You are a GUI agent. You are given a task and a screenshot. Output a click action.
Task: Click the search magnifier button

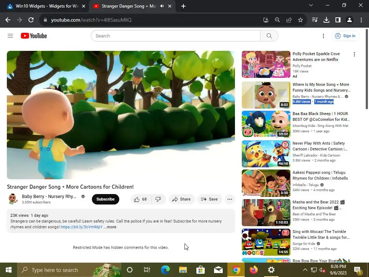pyautogui.click(x=269, y=36)
